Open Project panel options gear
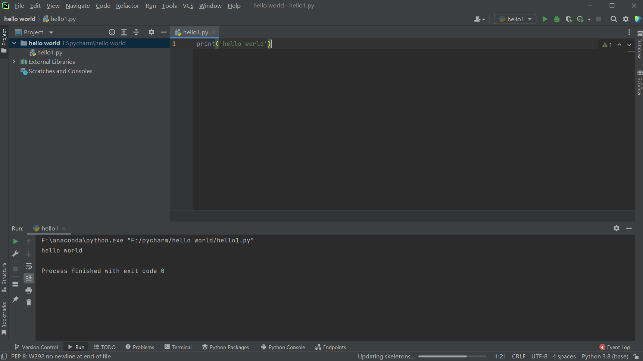 151,32
